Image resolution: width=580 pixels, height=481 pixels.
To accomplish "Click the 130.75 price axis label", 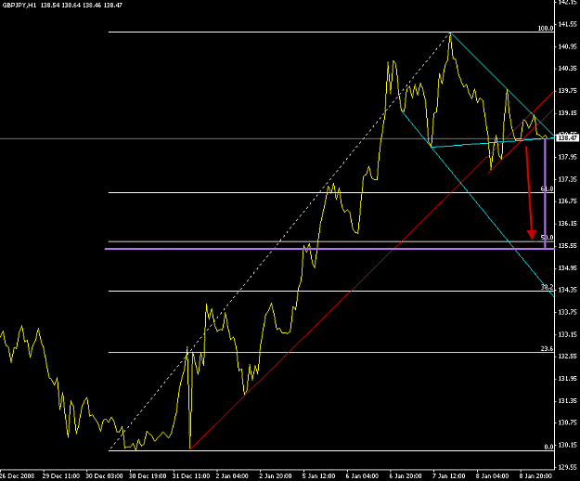I will 567,422.
